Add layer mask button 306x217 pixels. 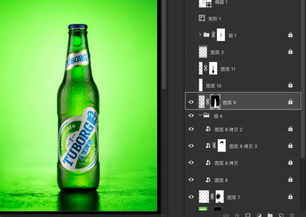(248, 215)
